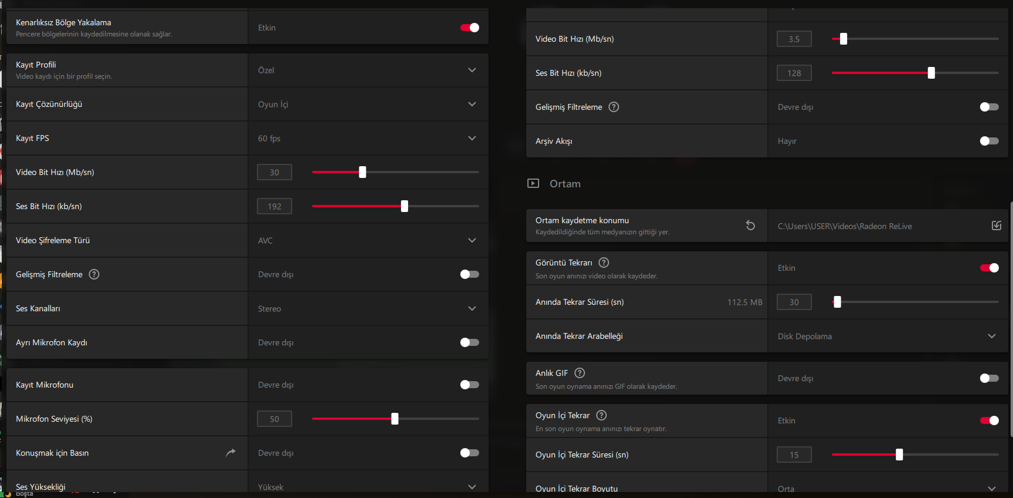This screenshot has width=1013, height=498.
Task: Click help icon next to Anlık GIF
Action: coord(580,373)
